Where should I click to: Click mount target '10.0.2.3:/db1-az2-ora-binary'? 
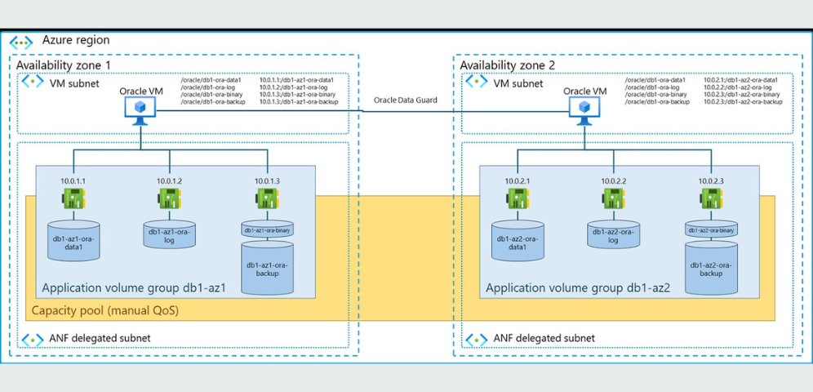point(742,95)
